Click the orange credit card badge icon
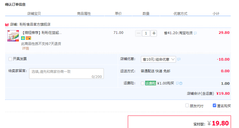The image size is (239, 128). 28,38
